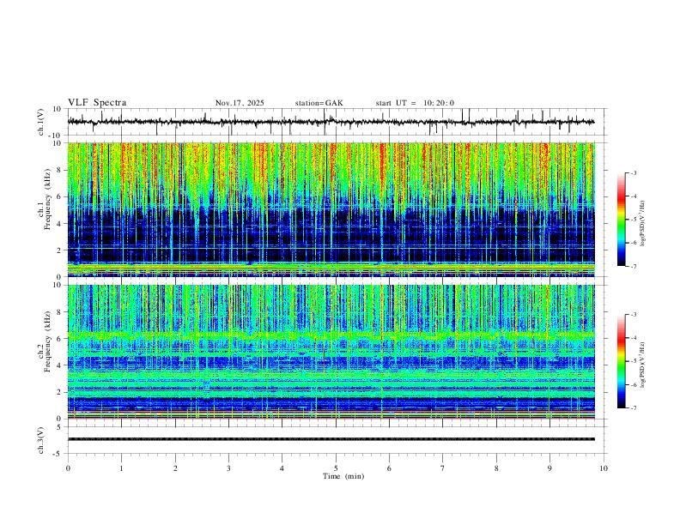Click the "5" tick on the ch.3(V) axis
Viewport: 680px width, 525px height.
[60, 427]
